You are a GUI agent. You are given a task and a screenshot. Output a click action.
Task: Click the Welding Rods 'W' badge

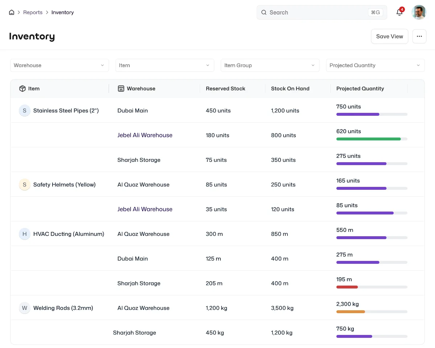tap(25, 308)
